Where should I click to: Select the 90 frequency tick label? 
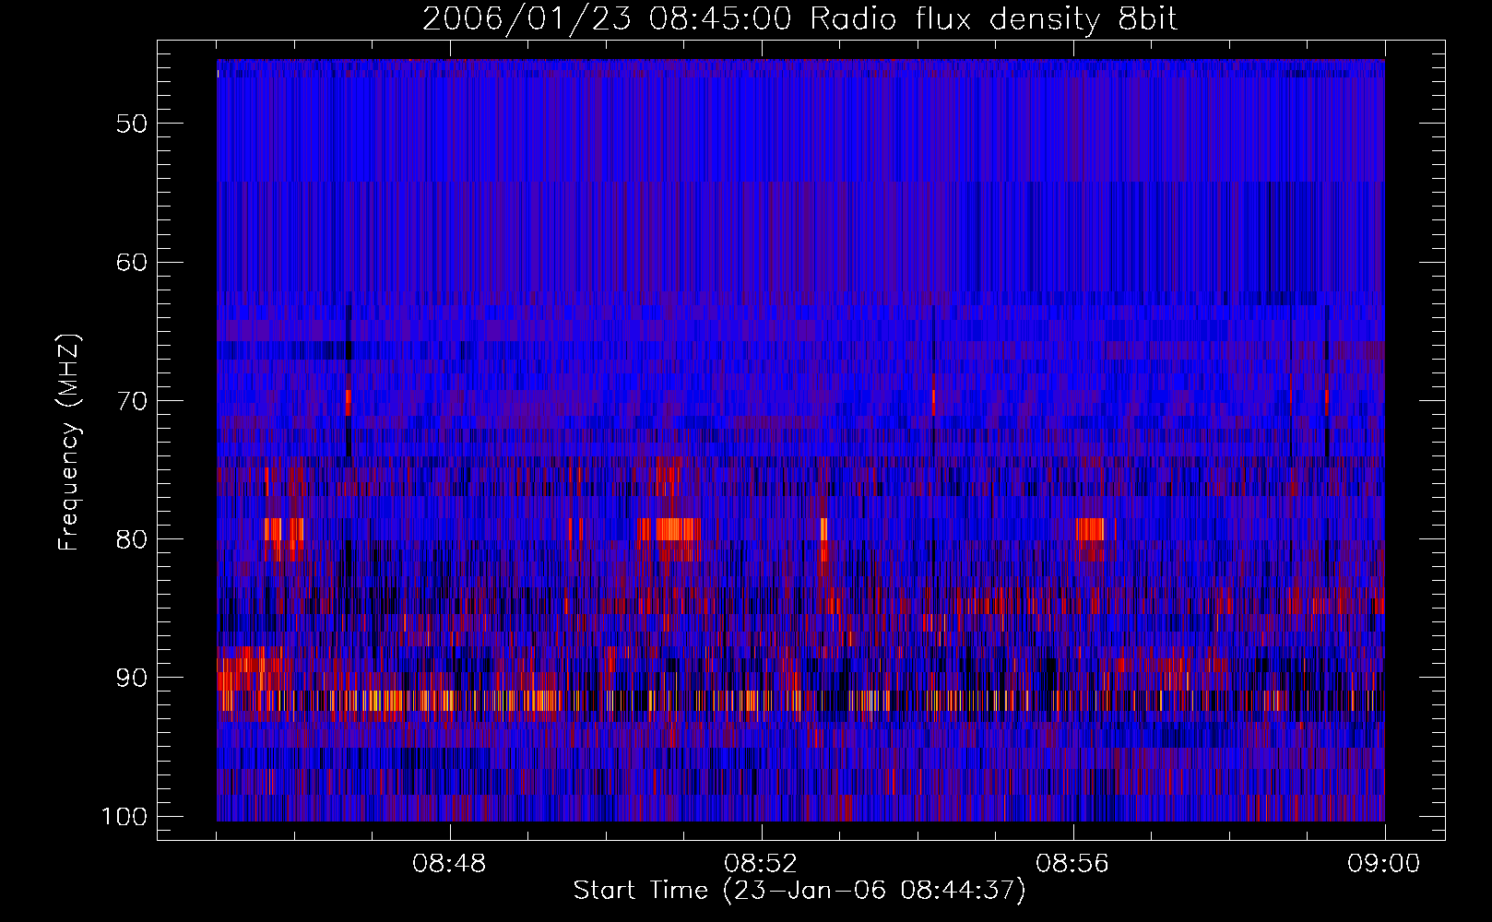(132, 678)
